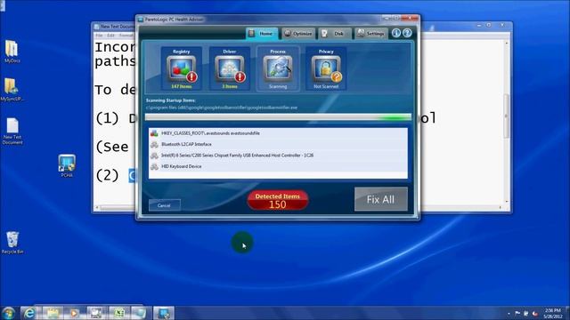Screen dimensions: 570x320
Task: Open the Registry scan category icon
Action: pyautogui.click(x=182, y=68)
